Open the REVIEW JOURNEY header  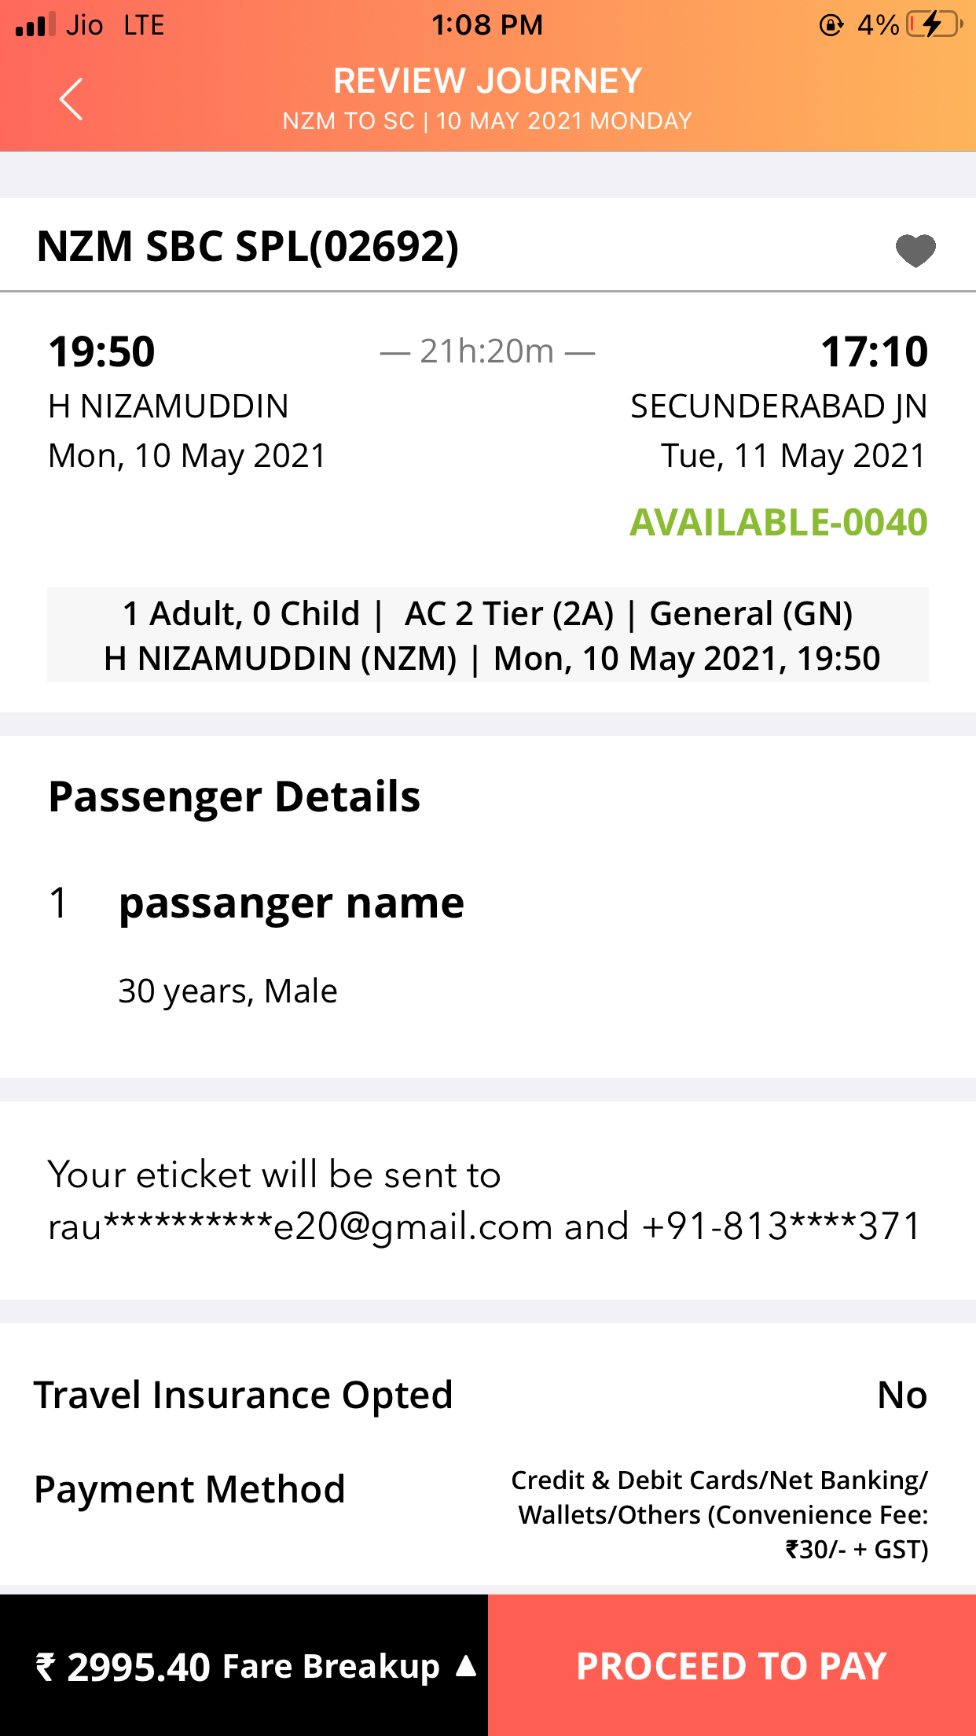point(487,79)
